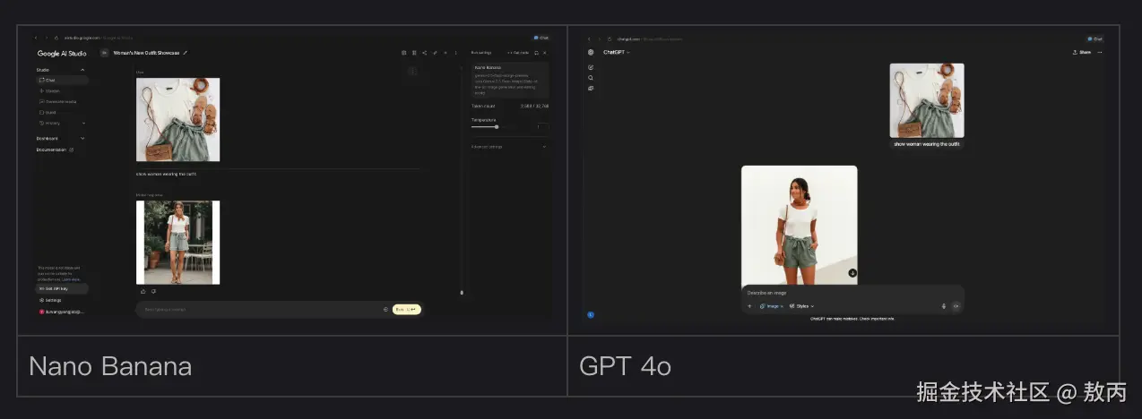The width and height of the screenshot is (1142, 419).
Task: Click the voice mode icon in ChatGPT composer
Action: pyautogui.click(x=956, y=306)
